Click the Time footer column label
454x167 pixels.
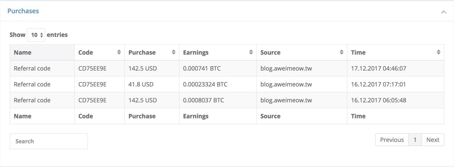pyautogui.click(x=358, y=116)
